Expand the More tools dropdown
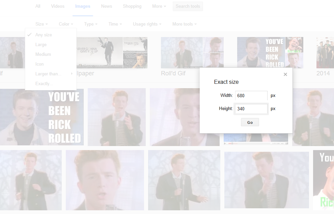Screen dimensions: 334x214 coord(185,24)
